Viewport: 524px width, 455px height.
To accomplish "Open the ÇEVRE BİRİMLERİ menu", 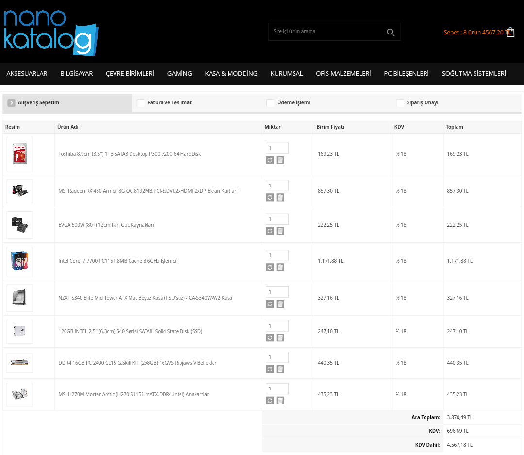I will pos(130,74).
